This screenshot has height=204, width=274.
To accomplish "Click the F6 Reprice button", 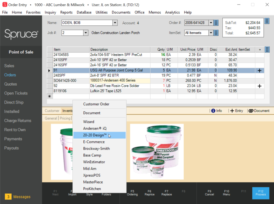I will pos(149,193).
